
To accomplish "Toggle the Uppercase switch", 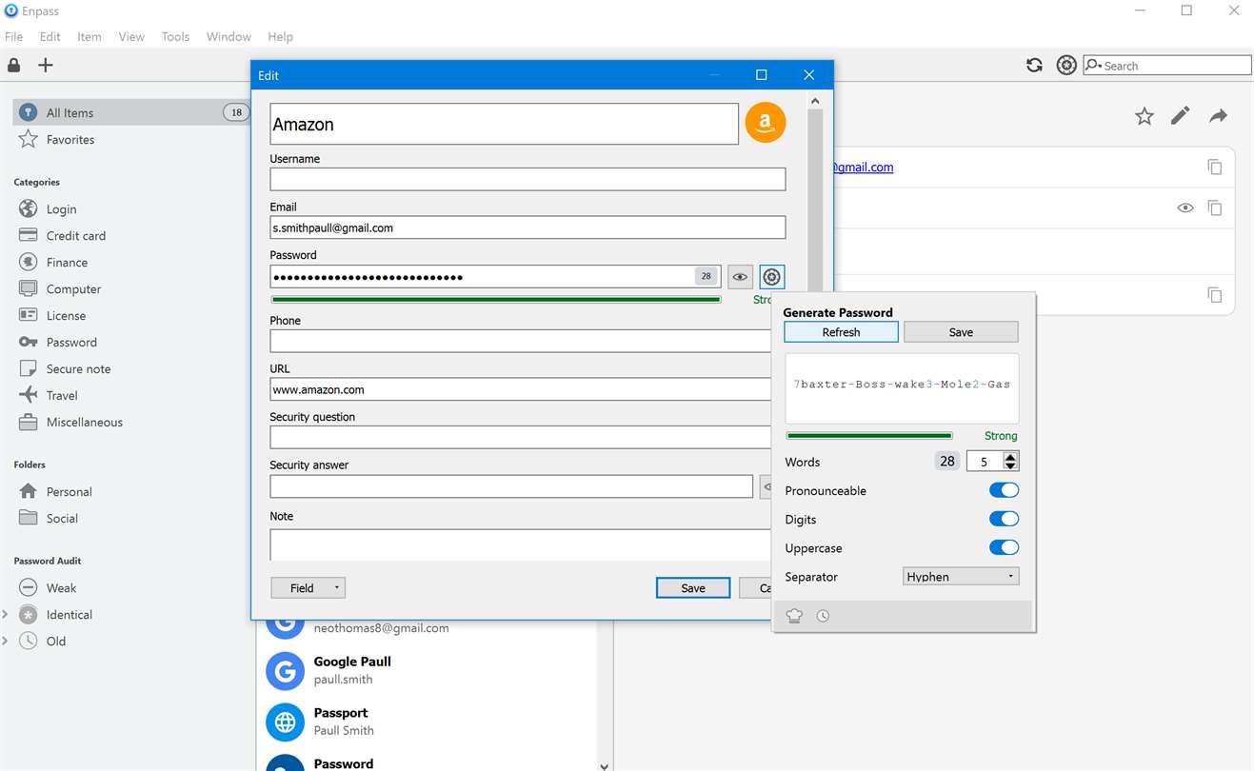I will click(1004, 547).
